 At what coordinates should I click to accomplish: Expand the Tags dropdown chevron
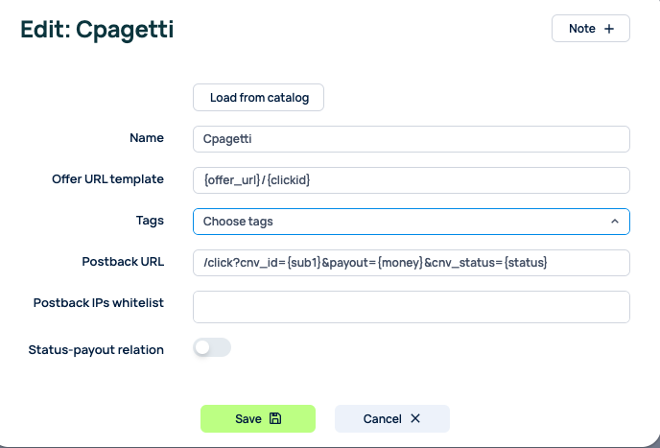614,222
